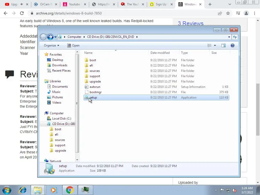This screenshot has height=195, width=260.
Task: Click the refresh button beside the address bar
Action: (235, 37)
